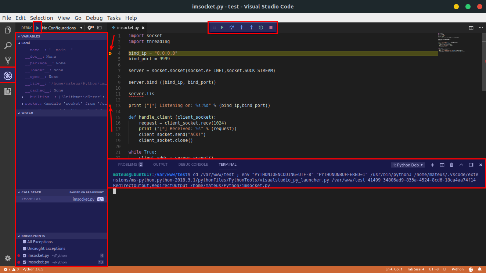
Task: Open the Selection menu
Action: [x=42, y=18]
